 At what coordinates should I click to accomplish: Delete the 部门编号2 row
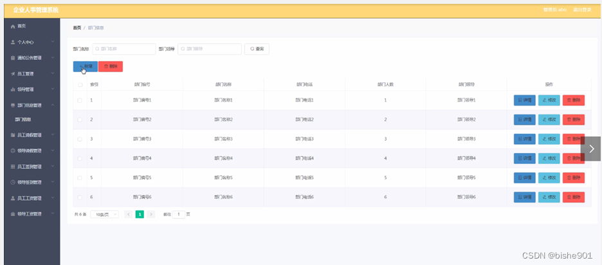[x=574, y=120]
